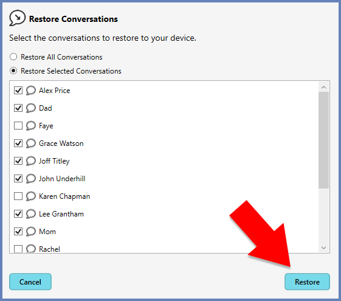Click the chat icon next to Karen Chapman
Image resolution: width=341 pixels, height=301 pixels.
31,196
